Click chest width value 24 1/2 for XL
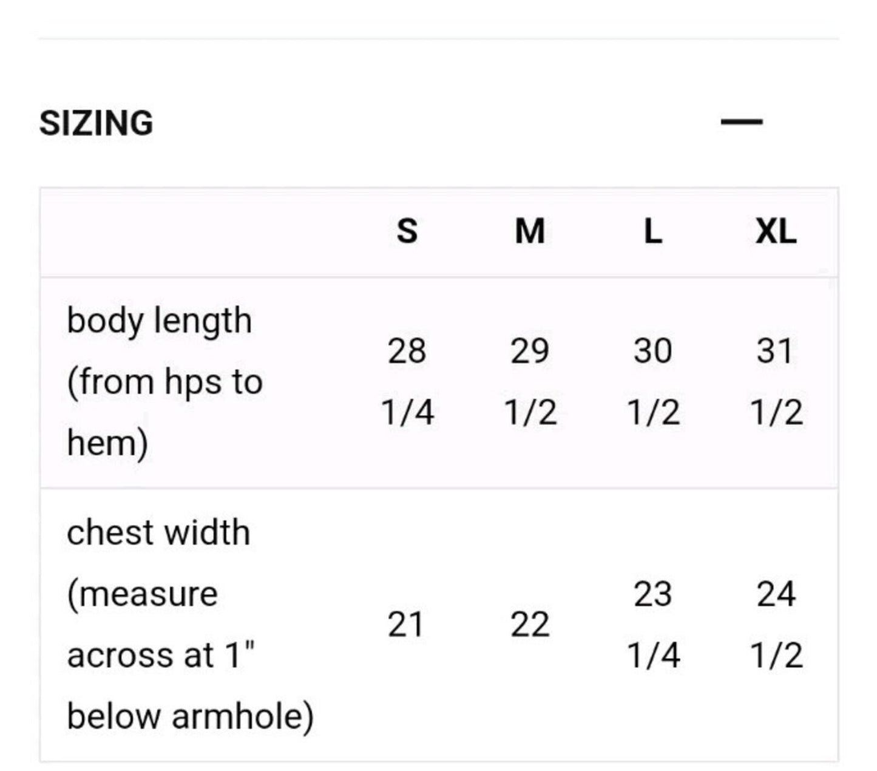The height and width of the screenshot is (771, 877). [x=776, y=625]
